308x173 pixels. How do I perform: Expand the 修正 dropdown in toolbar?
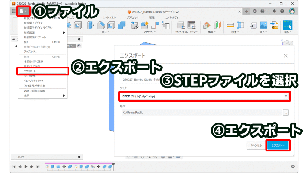(x=105, y=32)
